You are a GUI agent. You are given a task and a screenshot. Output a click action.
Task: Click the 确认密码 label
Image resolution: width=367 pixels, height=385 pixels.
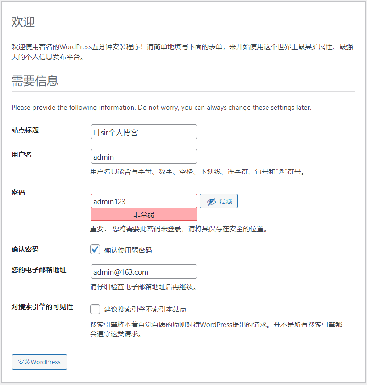[25, 249]
